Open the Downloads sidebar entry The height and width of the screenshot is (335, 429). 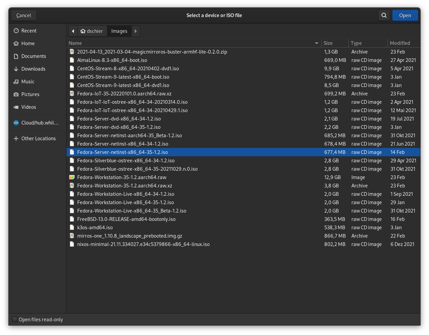point(37,69)
